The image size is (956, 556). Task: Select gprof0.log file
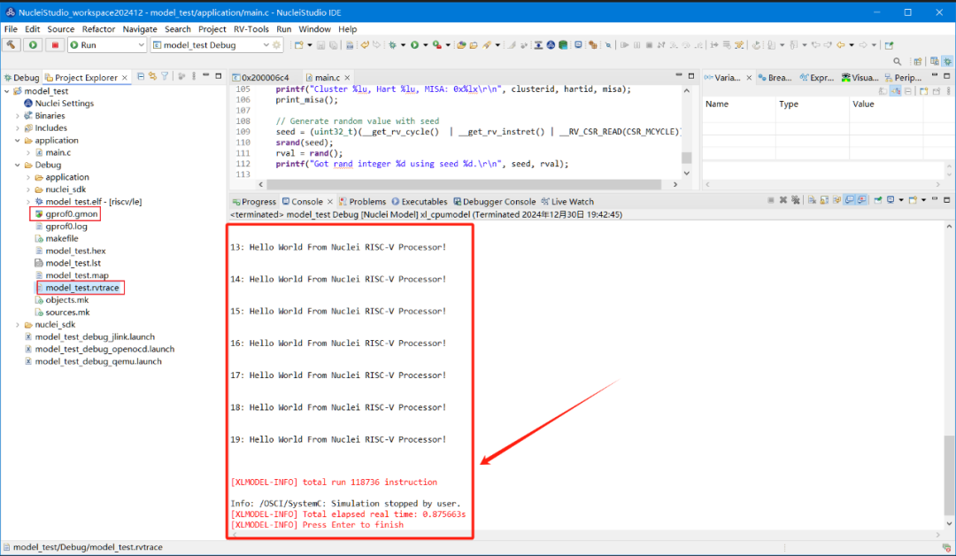[x=66, y=226]
